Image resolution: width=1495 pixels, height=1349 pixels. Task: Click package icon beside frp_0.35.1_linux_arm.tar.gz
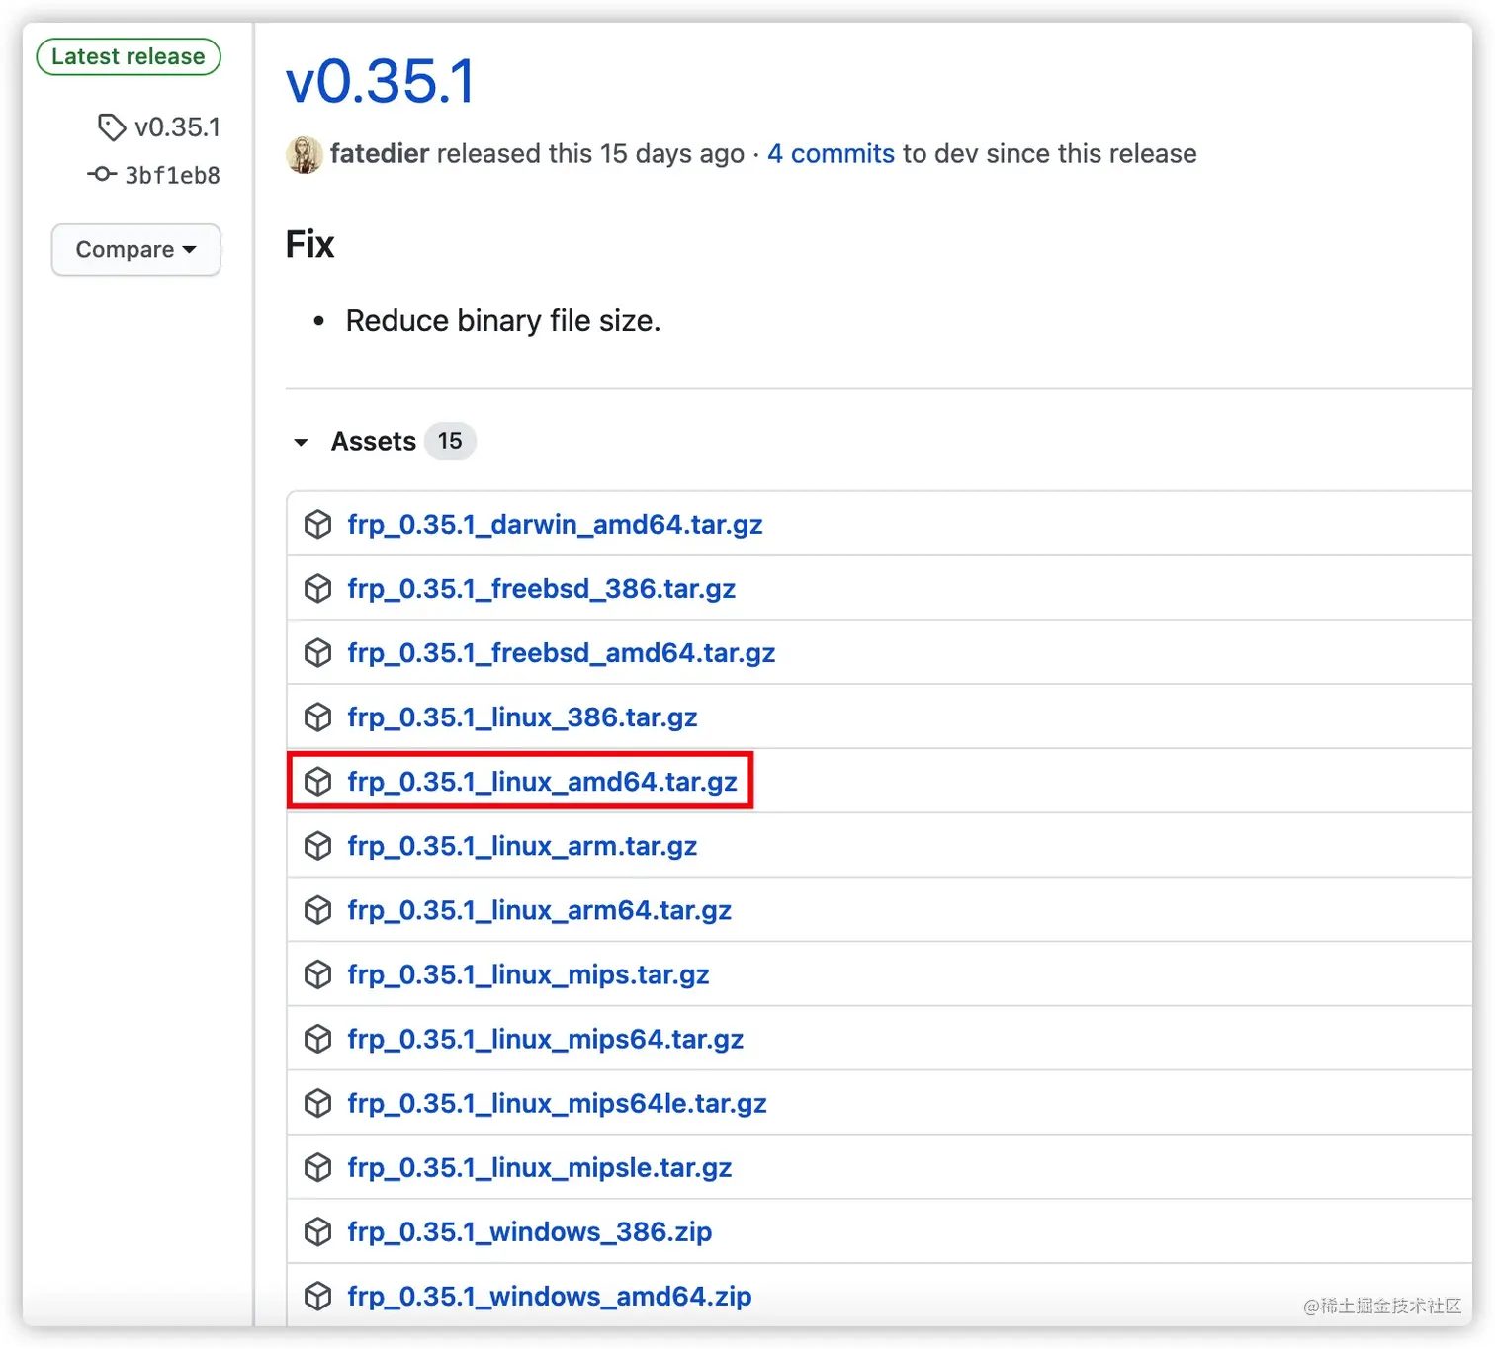pos(317,845)
